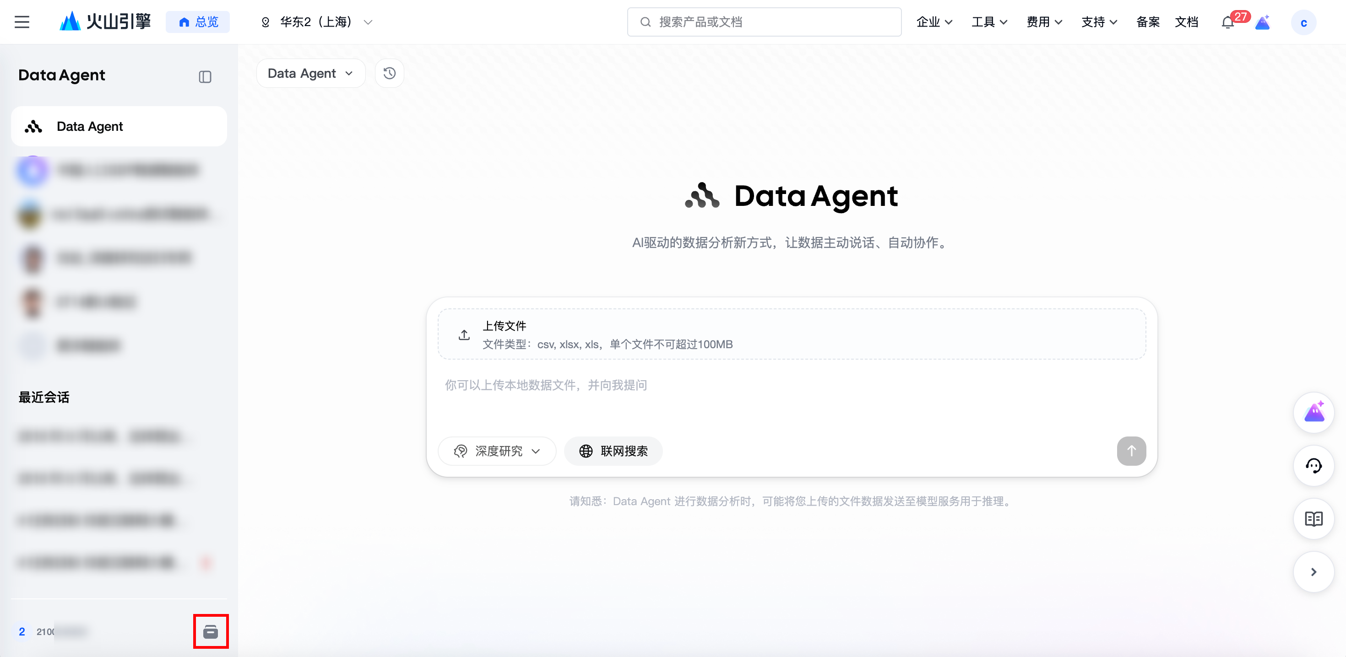Open the 文档 link in header
Screen dimensions: 1346x657
click(1186, 22)
